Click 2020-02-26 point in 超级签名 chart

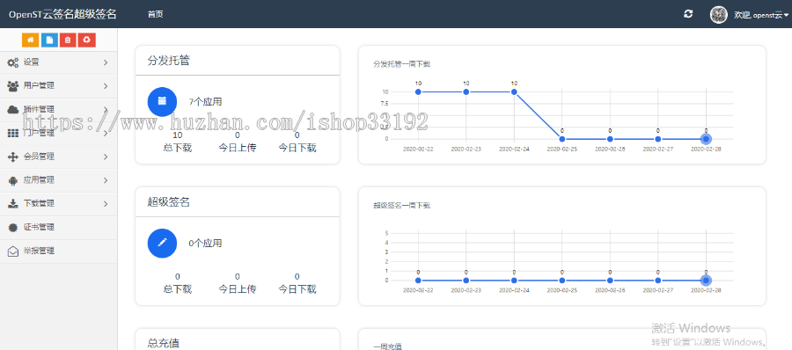click(610, 281)
